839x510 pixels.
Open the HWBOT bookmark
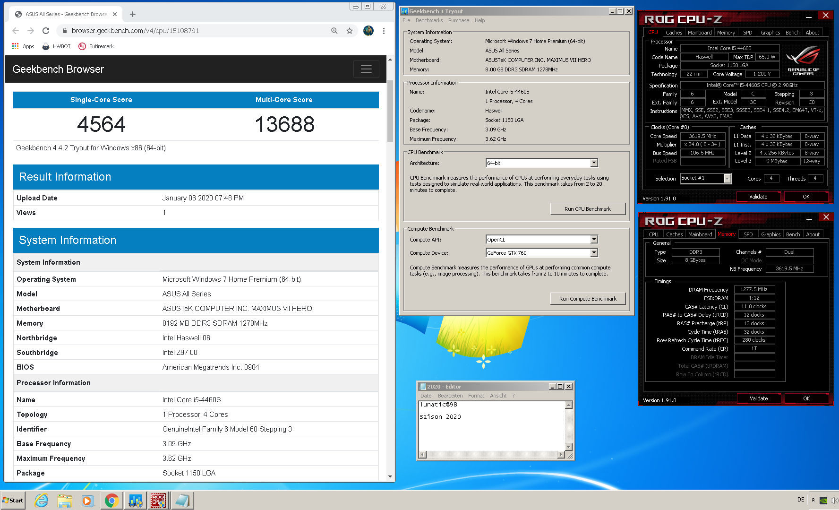coord(56,46)
